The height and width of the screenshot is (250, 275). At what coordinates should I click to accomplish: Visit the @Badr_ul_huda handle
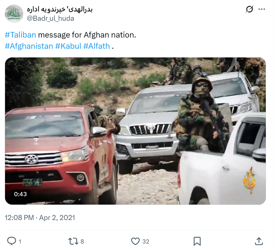[x=51, y=18]
